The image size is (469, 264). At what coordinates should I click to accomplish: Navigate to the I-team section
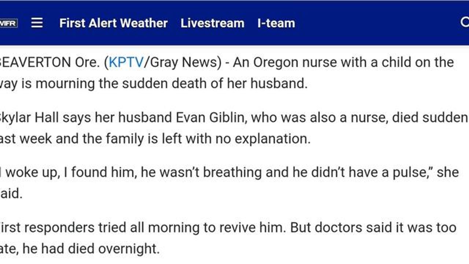[x=276, y=23]
